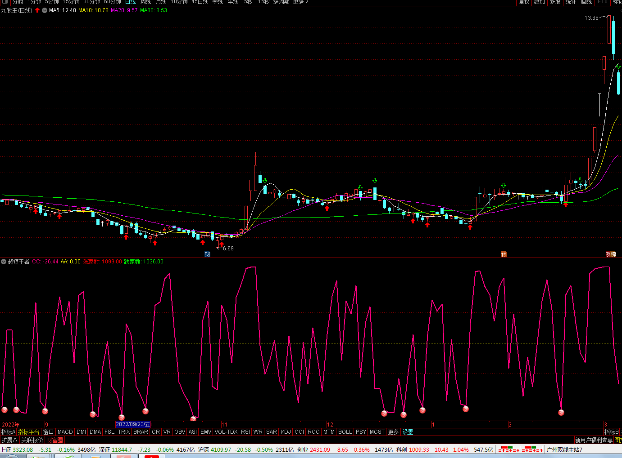Viewport: 622px width, 458px height.
Task: Expand the 扩展 panel
Action: coord(9,440)
